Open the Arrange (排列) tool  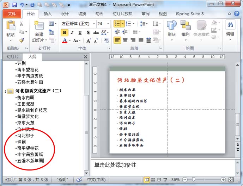185,29
